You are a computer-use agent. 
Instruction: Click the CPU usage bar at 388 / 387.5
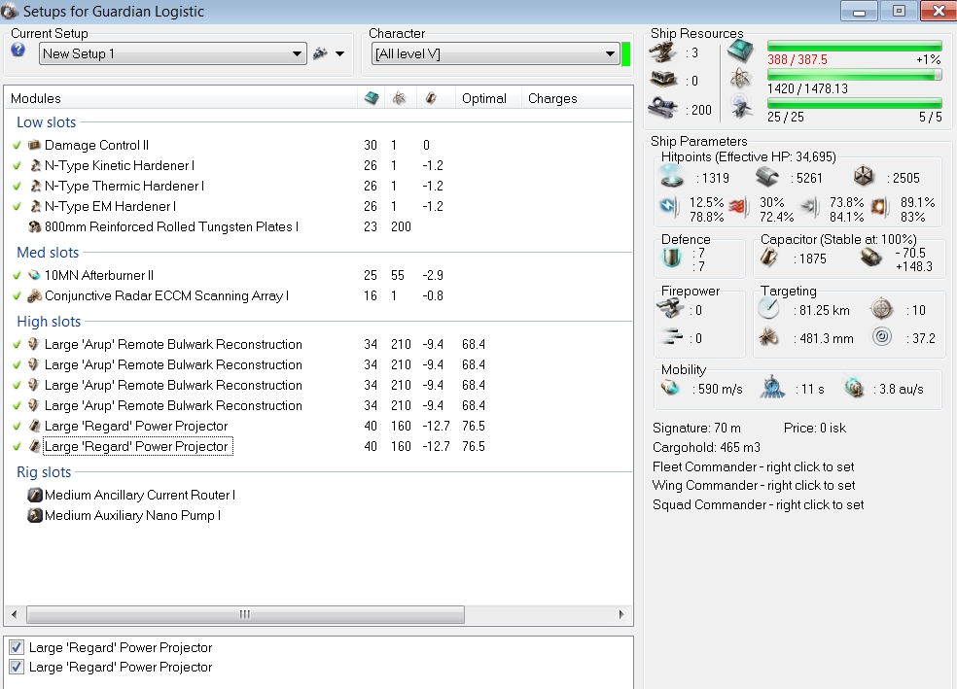855,46
